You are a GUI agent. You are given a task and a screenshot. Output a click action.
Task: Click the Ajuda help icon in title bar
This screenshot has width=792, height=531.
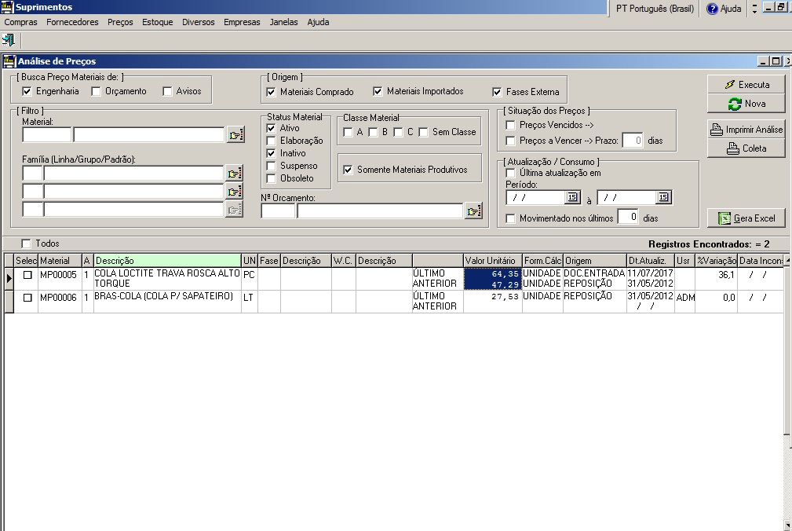713,8
